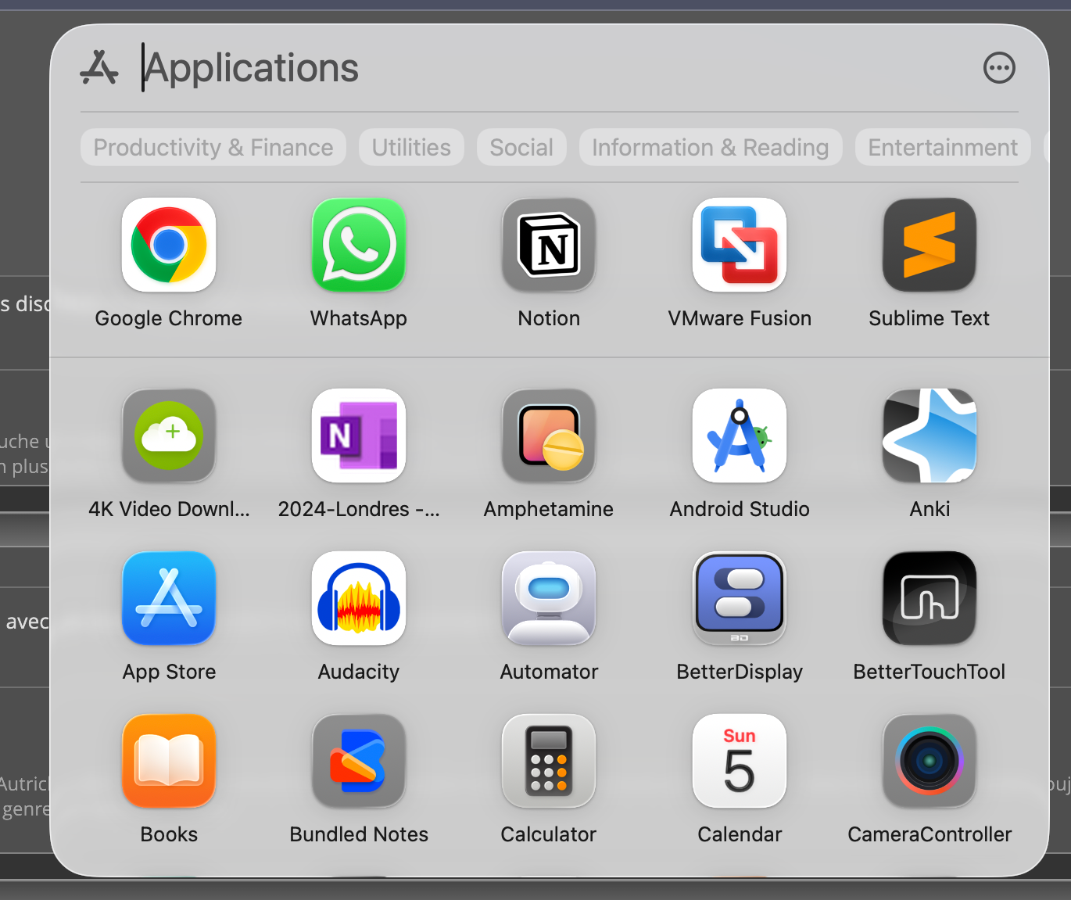
Task: Launch the Calculator app
Action: [x=549, y=762]
